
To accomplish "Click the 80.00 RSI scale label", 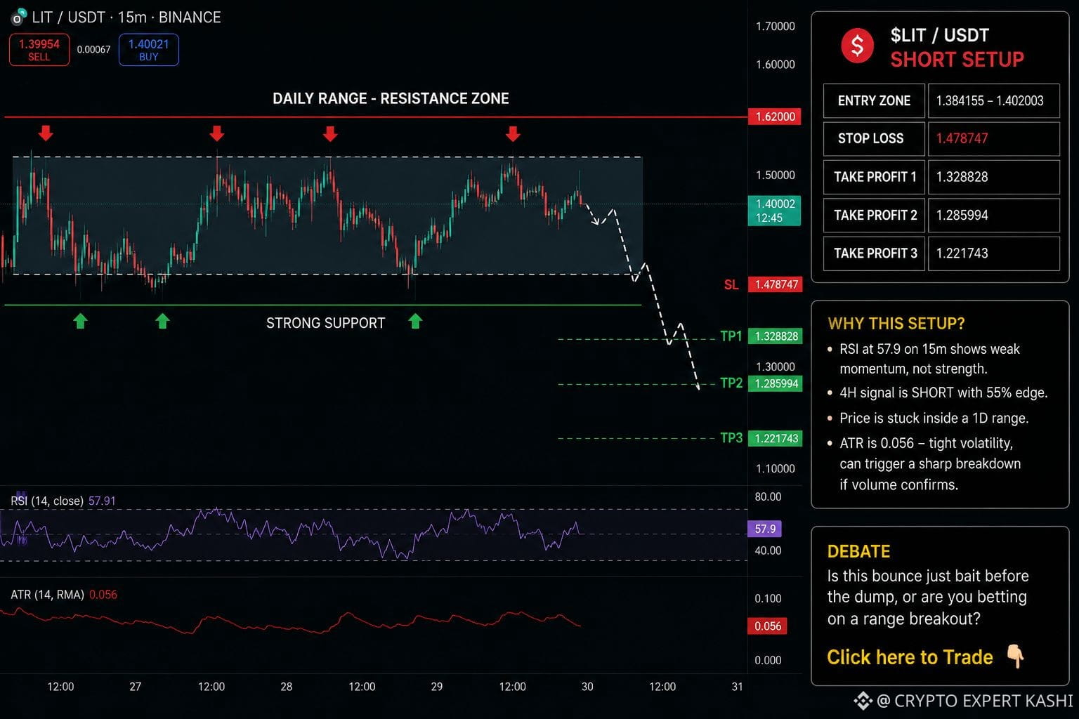I will tap(768, 496).
